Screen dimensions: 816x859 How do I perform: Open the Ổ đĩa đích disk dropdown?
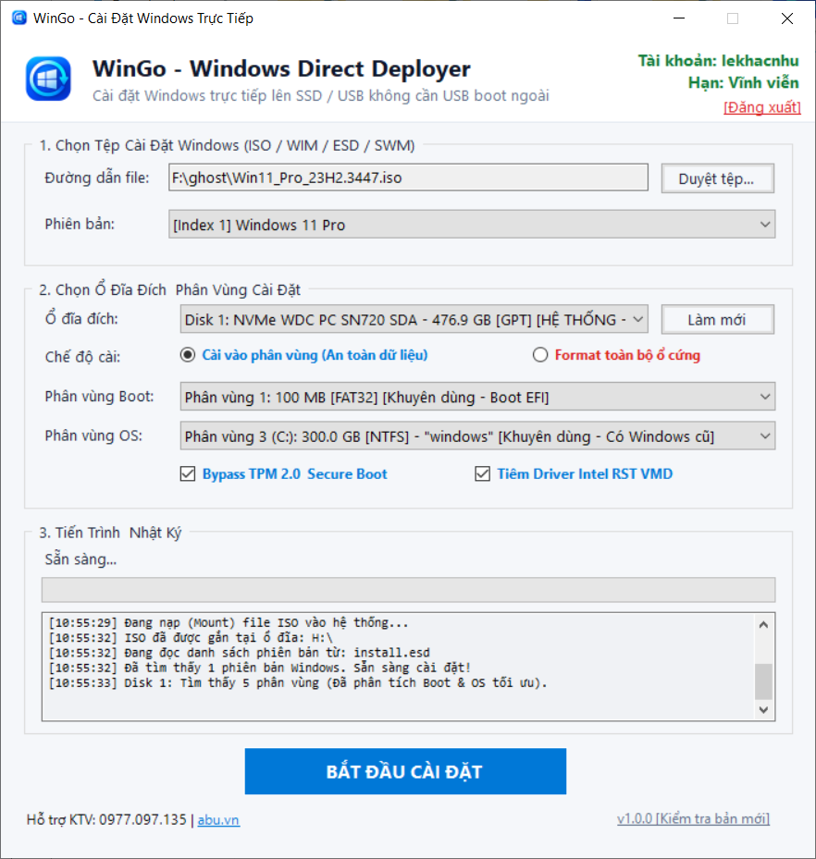tap(414, 319)
